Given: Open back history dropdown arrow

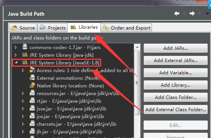Looking at the screenshot, I should (185, 13).
